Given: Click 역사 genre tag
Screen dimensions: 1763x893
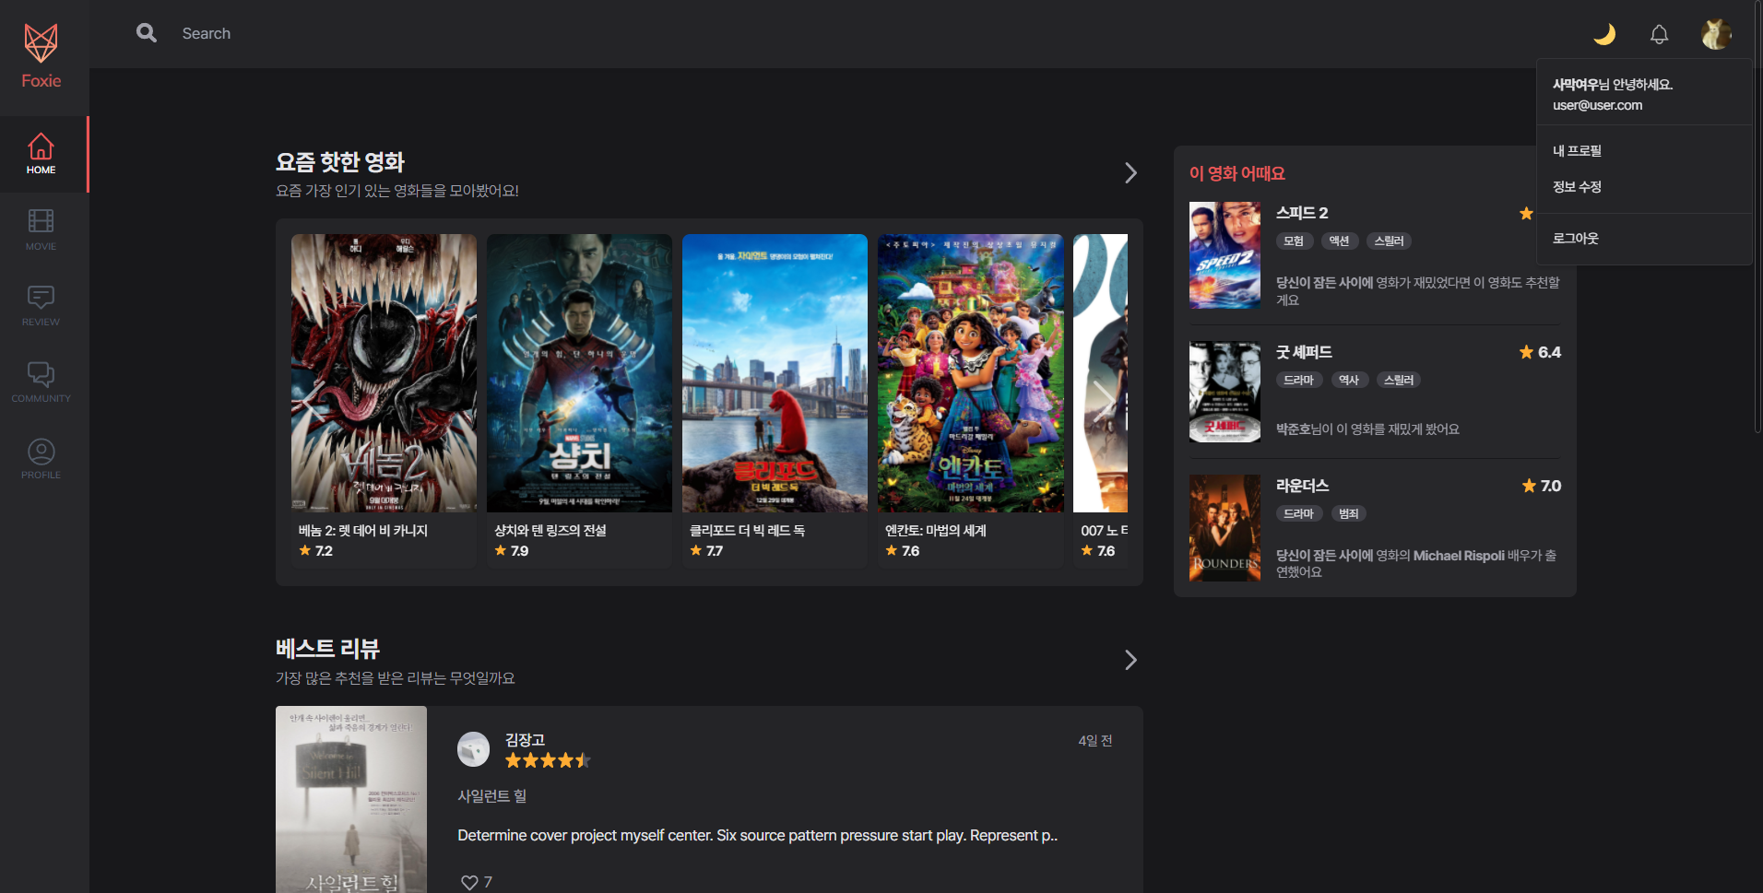Looking at the screenshot, I should (x=1349, y=381).
